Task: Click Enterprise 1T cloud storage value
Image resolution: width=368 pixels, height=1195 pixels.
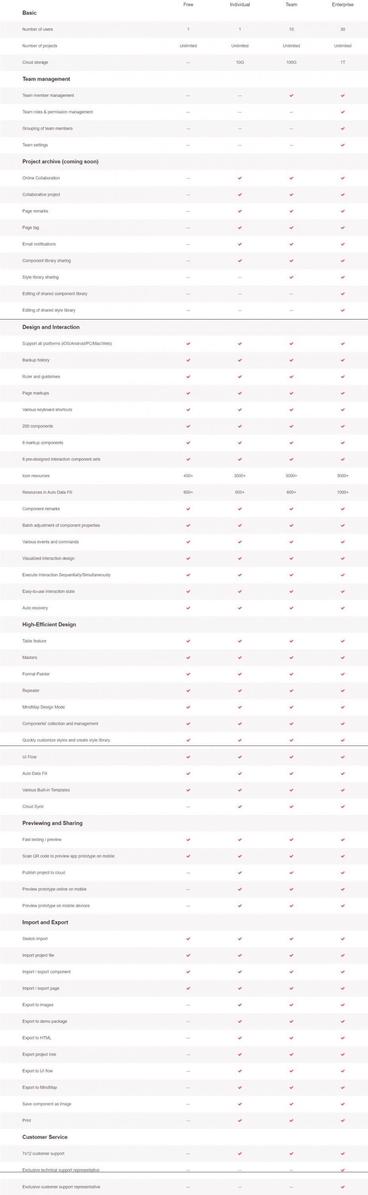Action: click(x=343, y=62)
